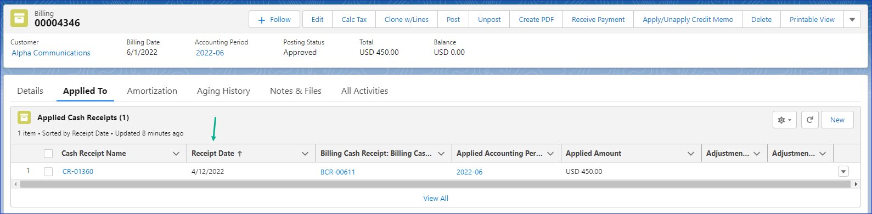Image resolution: width=872 pixels, height=214 pixels.
Task: Open applied accounting period 2022-06 in row
Action: pyautogui.click(x=470, y=172)
